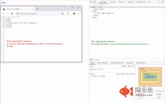165x103 pixels.
Task: Close the view-source browser tab
Action: pyautogui.click(x=32, y=9)
